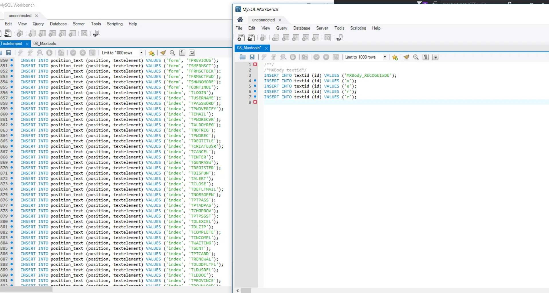Screen dimensions: 549x293
Task: Open SQL script file from front window main toolbar
Action: [251, 38]
